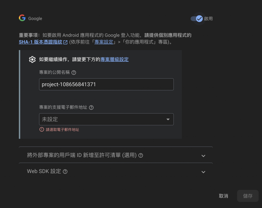Click help icon beside Web SDK 設定
Image resolution: width=262 pixels, height=208 pixels.
click(x=65, y=172)
